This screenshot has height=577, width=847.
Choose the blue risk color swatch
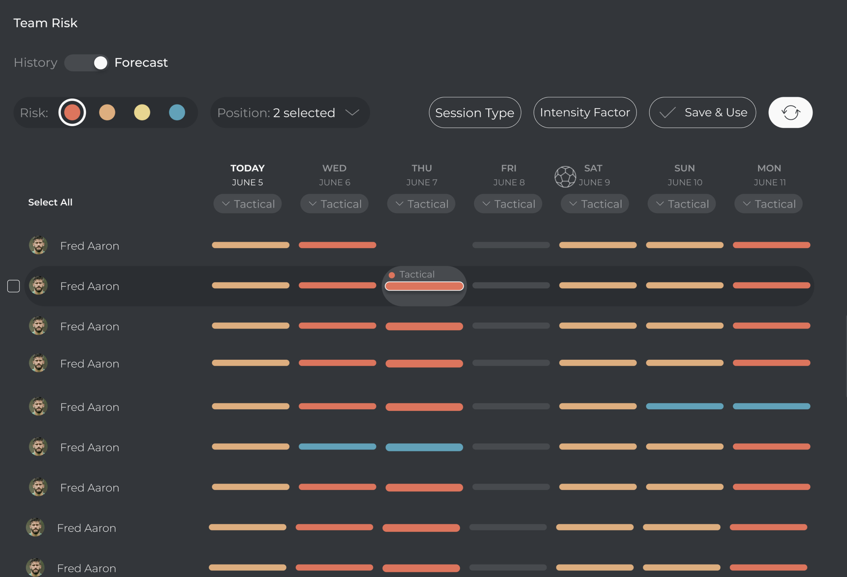pos(177,112)
